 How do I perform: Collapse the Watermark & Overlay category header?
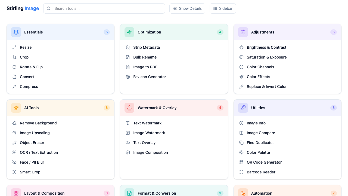(x=174, y=108)
